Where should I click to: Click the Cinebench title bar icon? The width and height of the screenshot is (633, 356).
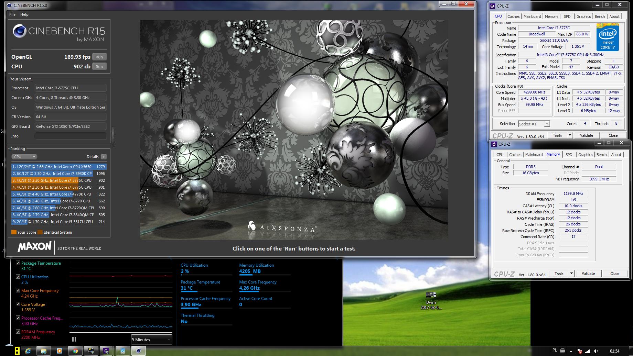pyautogui.click(x=9, y=5)
